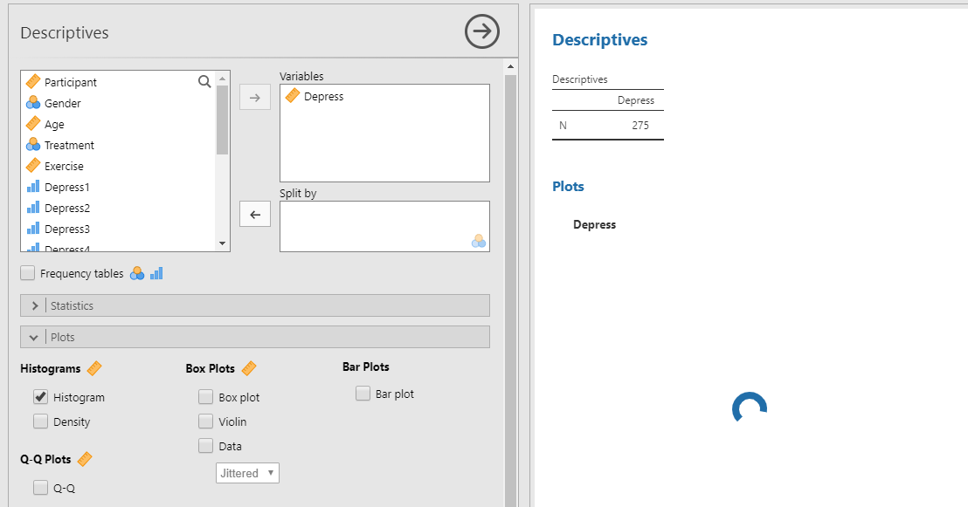
Task: Click the ruler icon beside Exercise
Action: (x=33, y=165)
